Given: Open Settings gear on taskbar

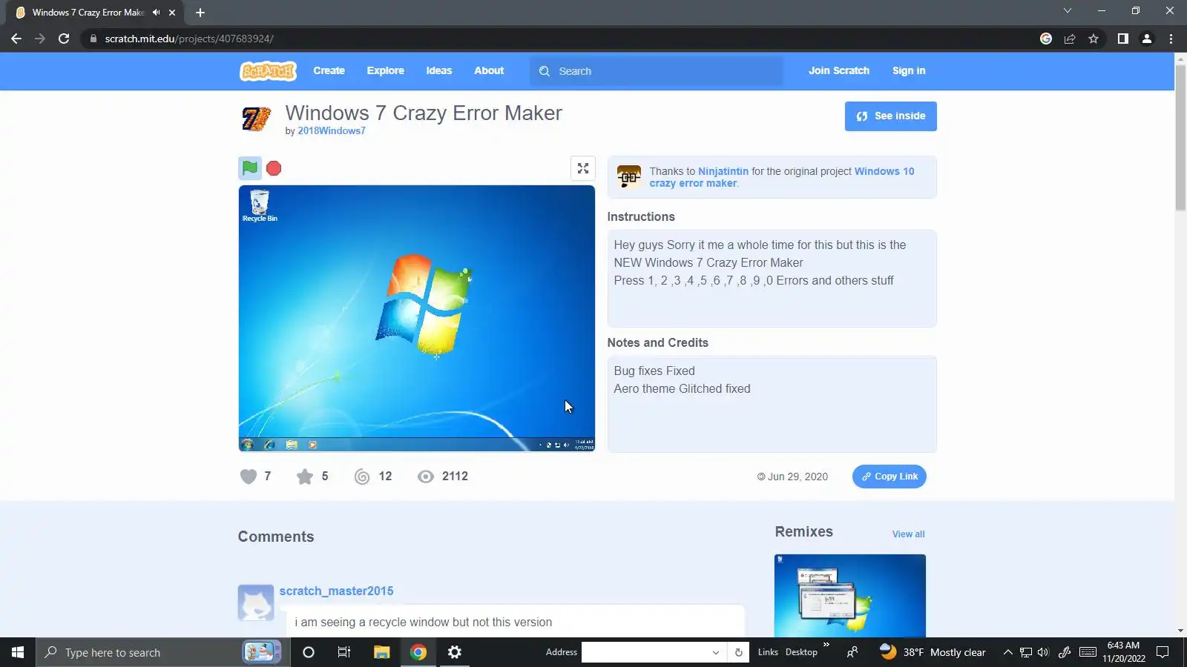Looking at the screenshot, I should tap(455, 652).
